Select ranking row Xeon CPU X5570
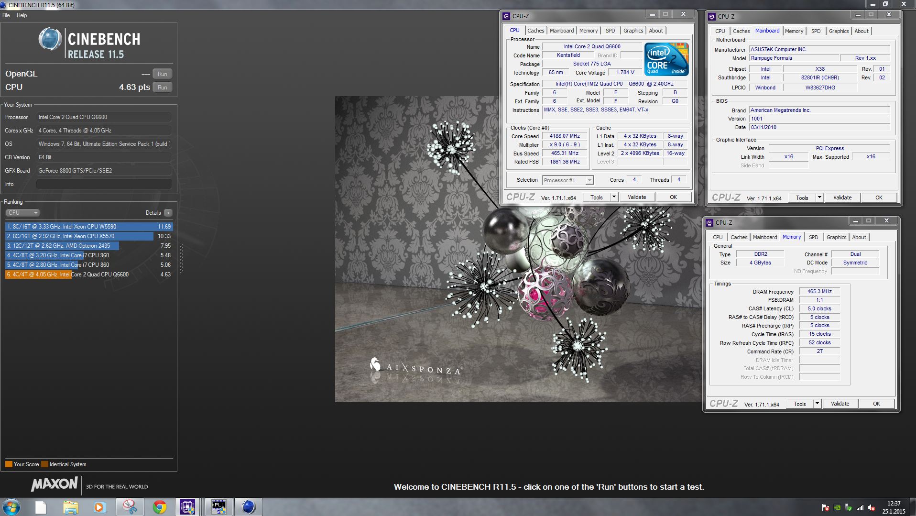916x516 pixels. pos(89,236)
